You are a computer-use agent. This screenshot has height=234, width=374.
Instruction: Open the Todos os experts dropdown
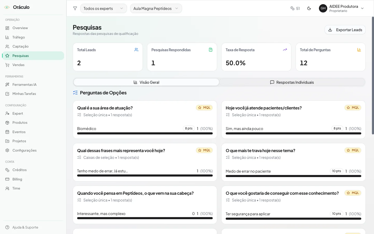coord(104,8)
